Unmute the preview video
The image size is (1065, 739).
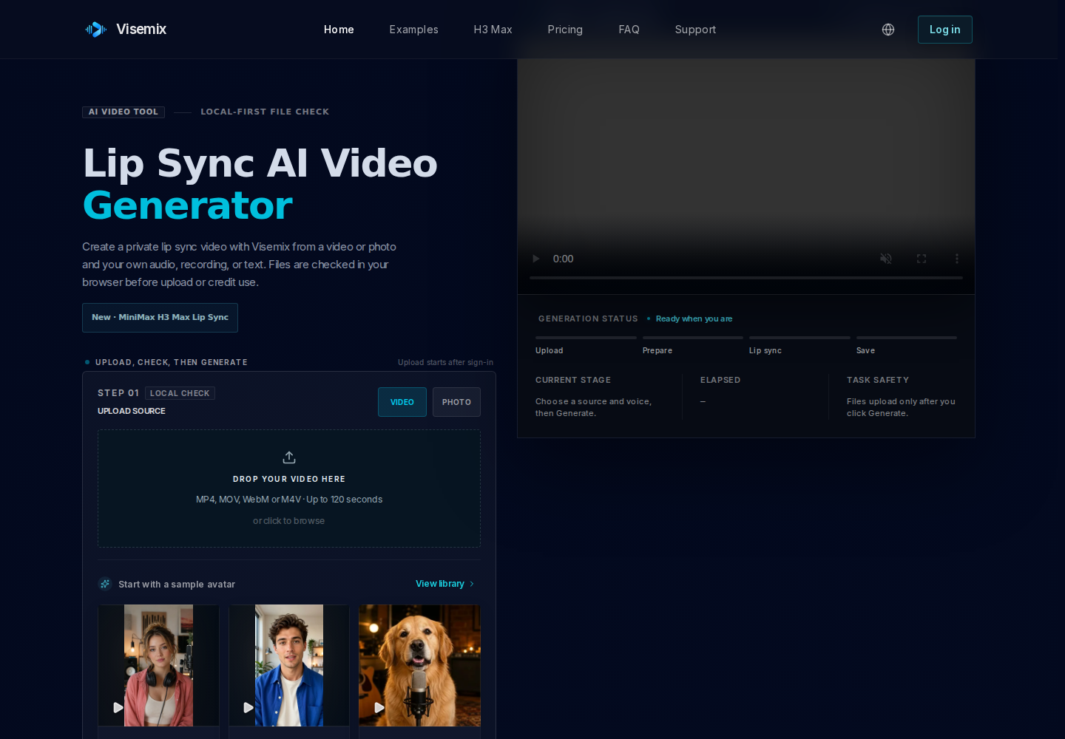click(885, 259)
